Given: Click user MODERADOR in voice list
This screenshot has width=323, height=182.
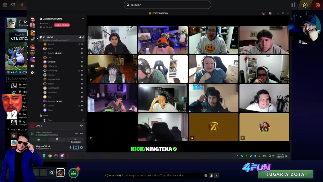Looking at the screenshot, I should [x=53, y=88].
